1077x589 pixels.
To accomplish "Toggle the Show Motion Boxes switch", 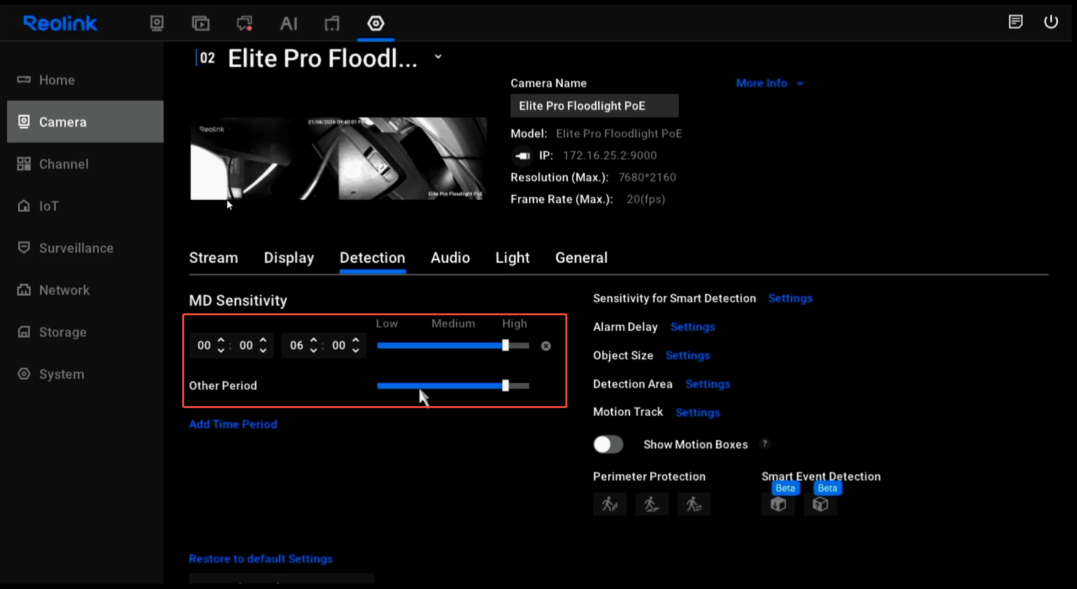I will 608,444.
